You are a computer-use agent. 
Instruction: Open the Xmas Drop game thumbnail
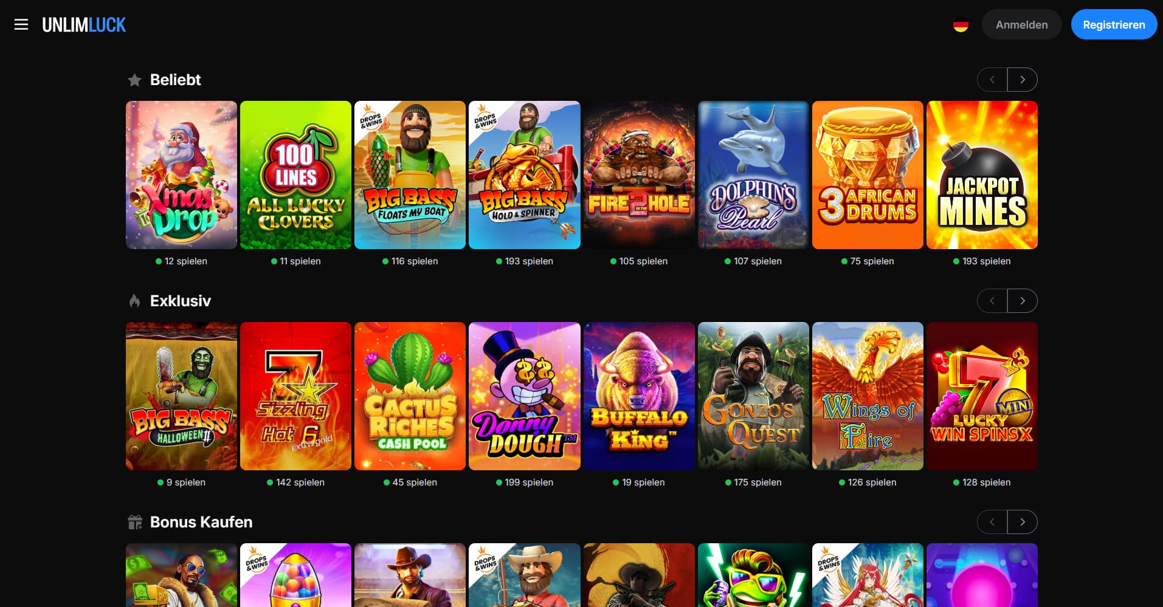tap(181, 175)
